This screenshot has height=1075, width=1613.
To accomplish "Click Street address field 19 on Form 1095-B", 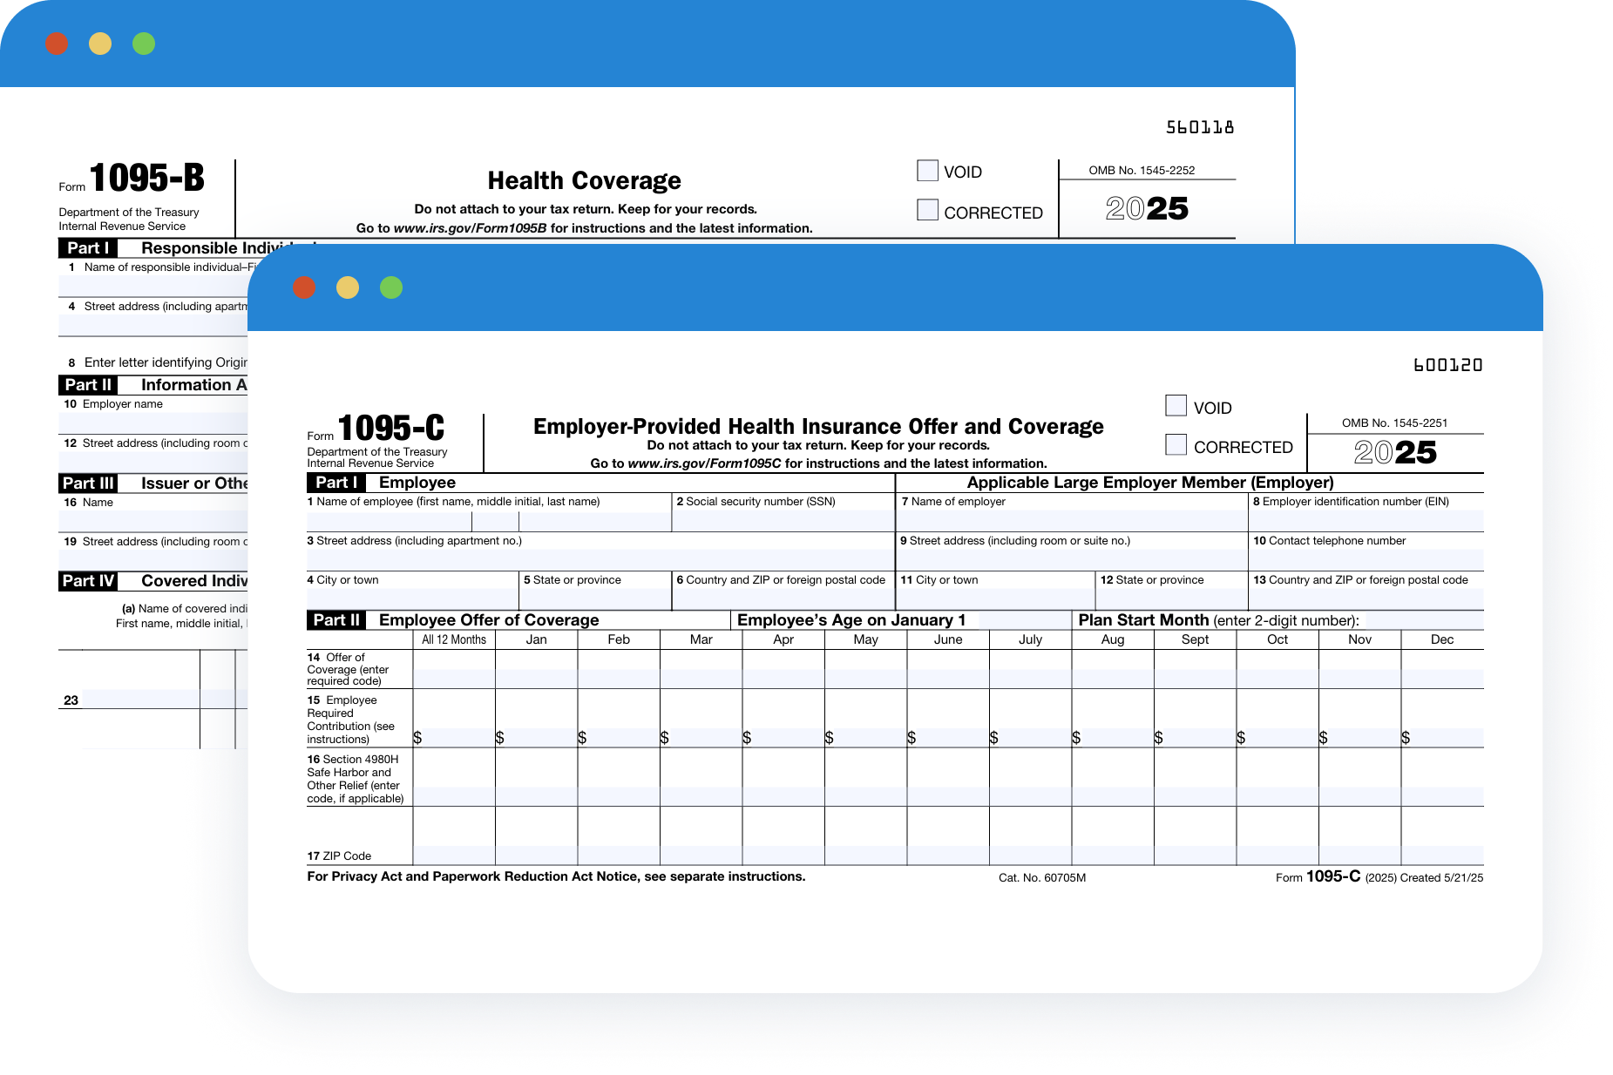I will pyautogui.click(x=153, y=560).
